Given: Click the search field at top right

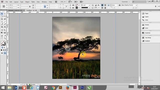Looking at the screenshot, I should pos(139,2).
